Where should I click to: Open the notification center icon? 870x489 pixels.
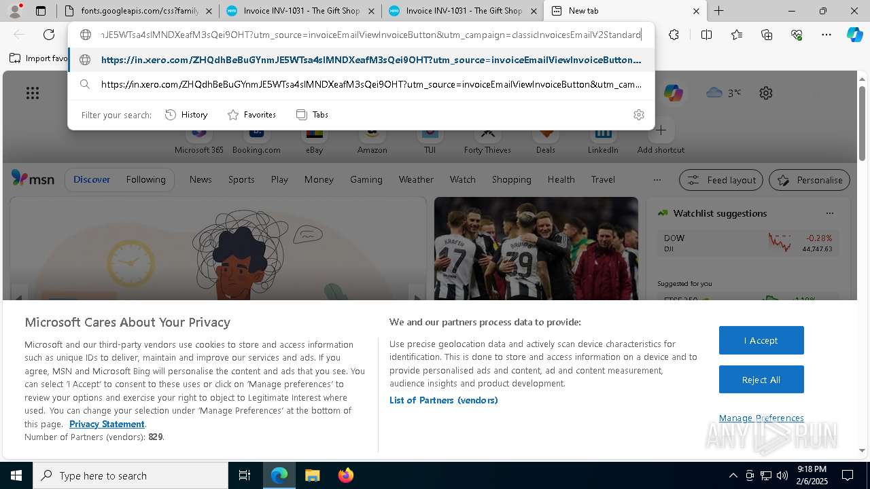coord(848,475)
